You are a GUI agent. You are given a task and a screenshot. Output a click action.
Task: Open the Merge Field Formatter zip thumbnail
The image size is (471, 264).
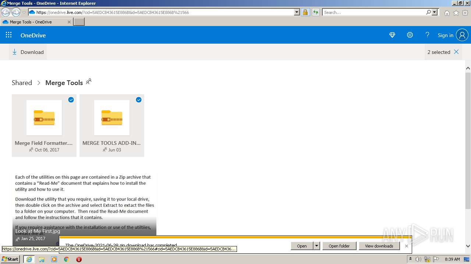point(44,118)
